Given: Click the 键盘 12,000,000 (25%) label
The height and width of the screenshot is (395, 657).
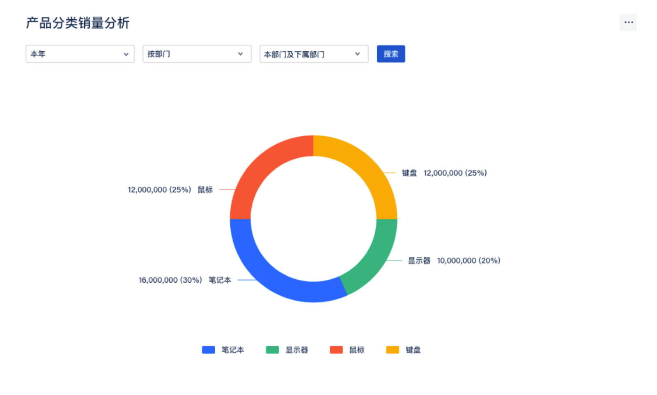Looking at the screenshot, I should click(x=444, y=173).
